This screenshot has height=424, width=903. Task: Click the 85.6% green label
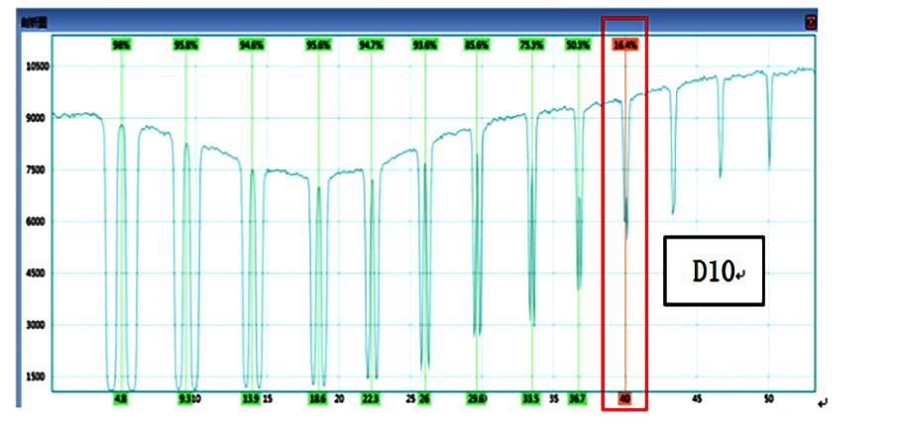477,45
